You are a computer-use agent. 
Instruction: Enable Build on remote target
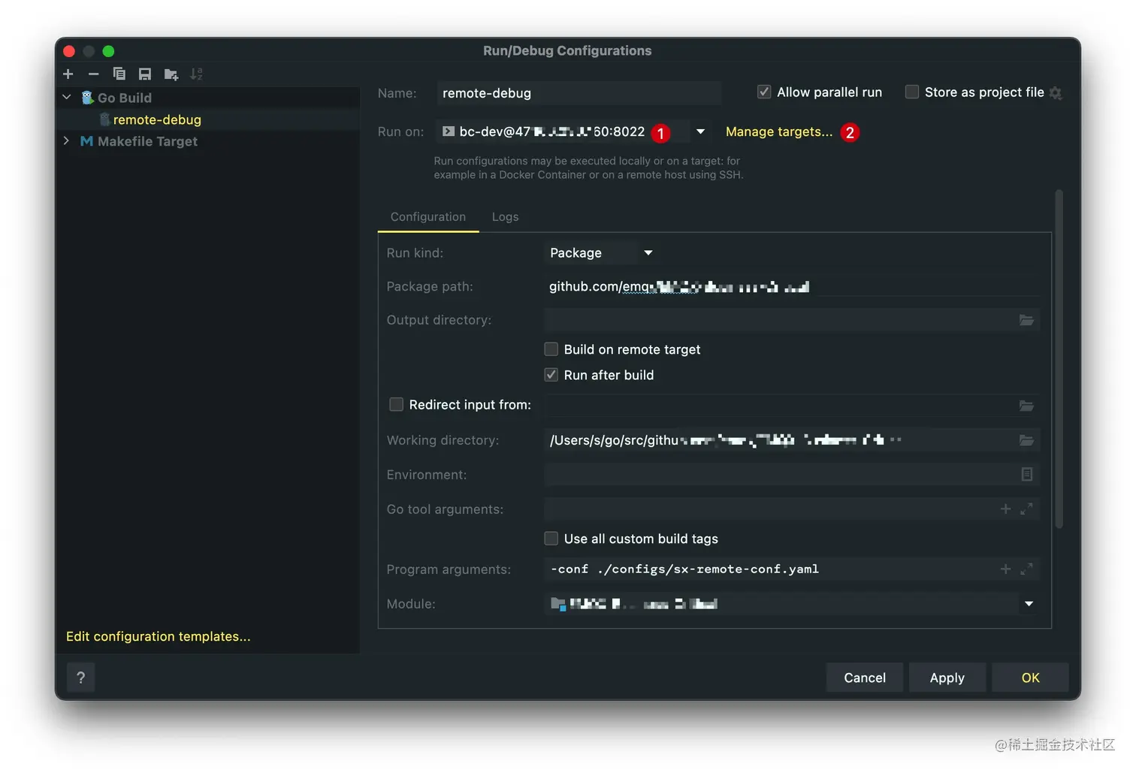pyautogui.click(x=551, y=349)
